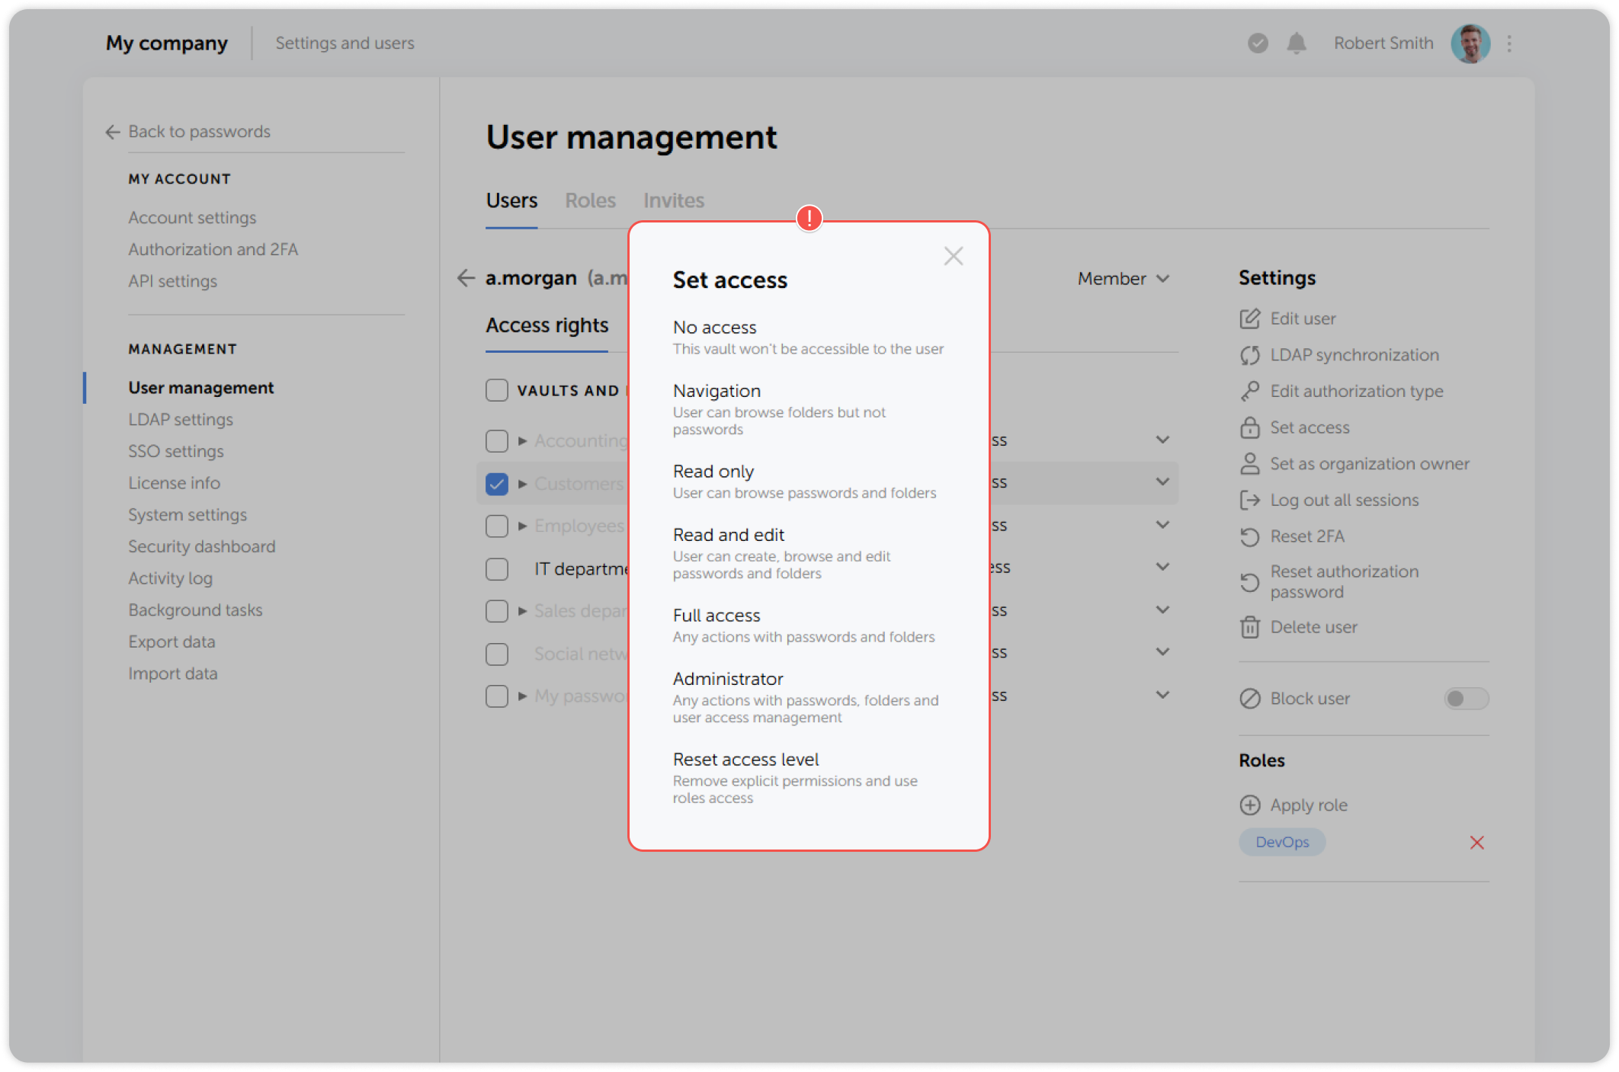1619x1072 pixels.
Task: Click the Log out all sessions icon
Action: 1250,500
